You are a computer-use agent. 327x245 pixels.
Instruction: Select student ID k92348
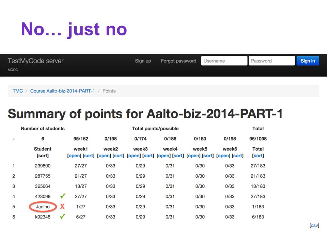point(43,217)
